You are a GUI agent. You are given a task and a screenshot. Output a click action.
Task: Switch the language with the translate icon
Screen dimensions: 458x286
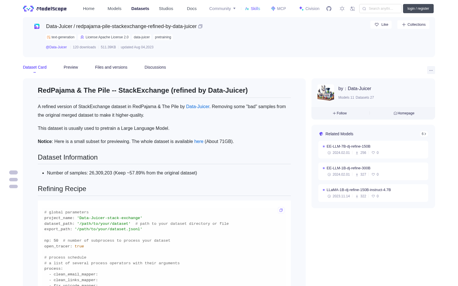click(353, 9)
